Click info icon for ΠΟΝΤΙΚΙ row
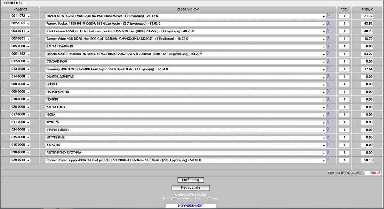Screen dimensions: 384x209 (329, 99)
